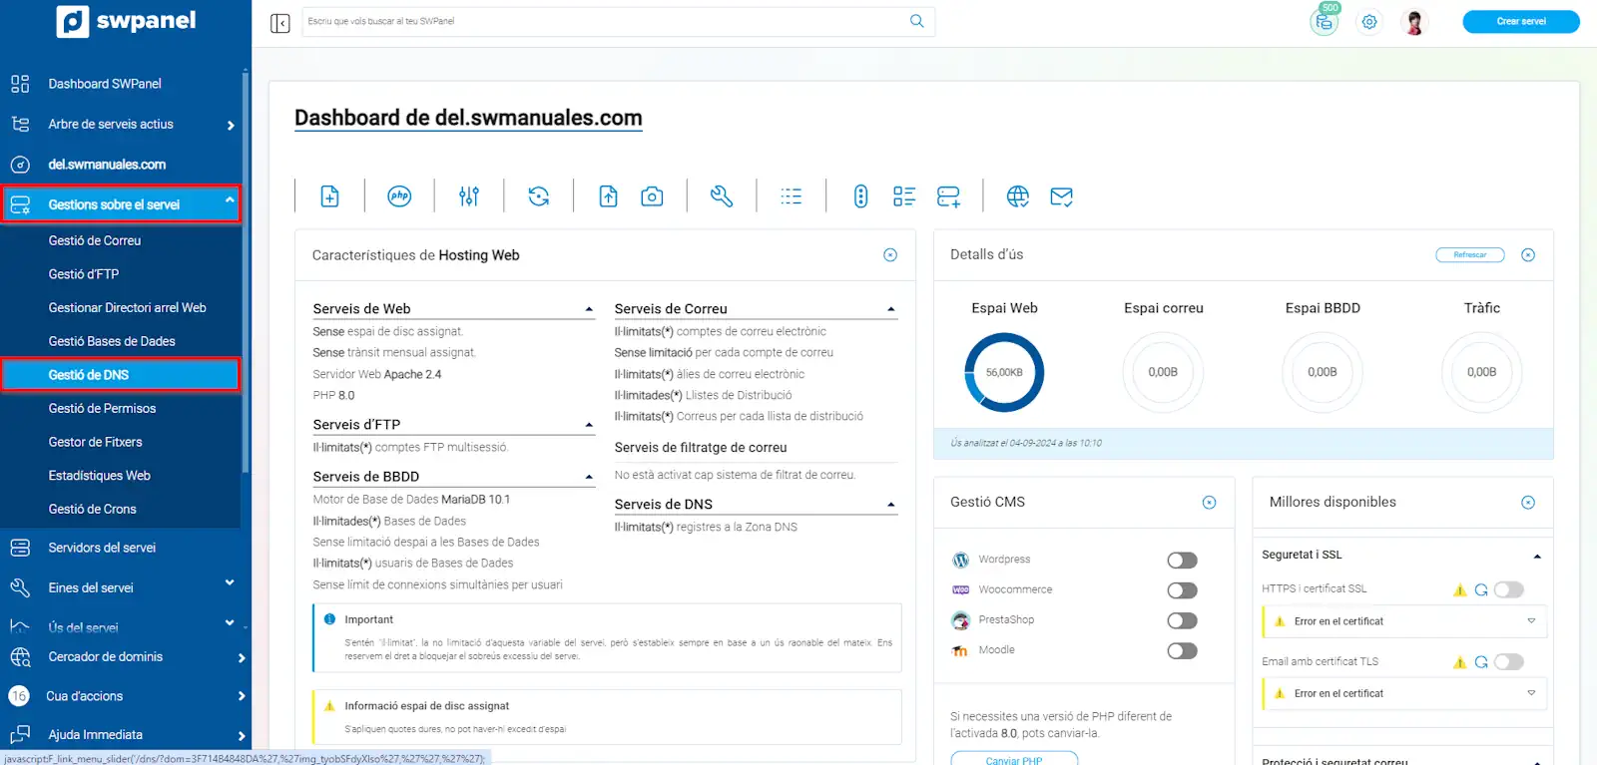Viewport: 1597px width, 765px height.
Task: Collapse the Serveis de Web section
Action: pos(589,309)
